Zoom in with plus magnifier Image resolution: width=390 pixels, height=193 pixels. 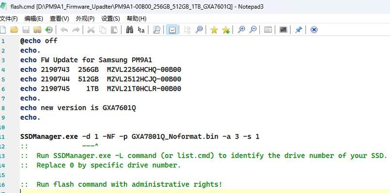click(x=241, y=30)
